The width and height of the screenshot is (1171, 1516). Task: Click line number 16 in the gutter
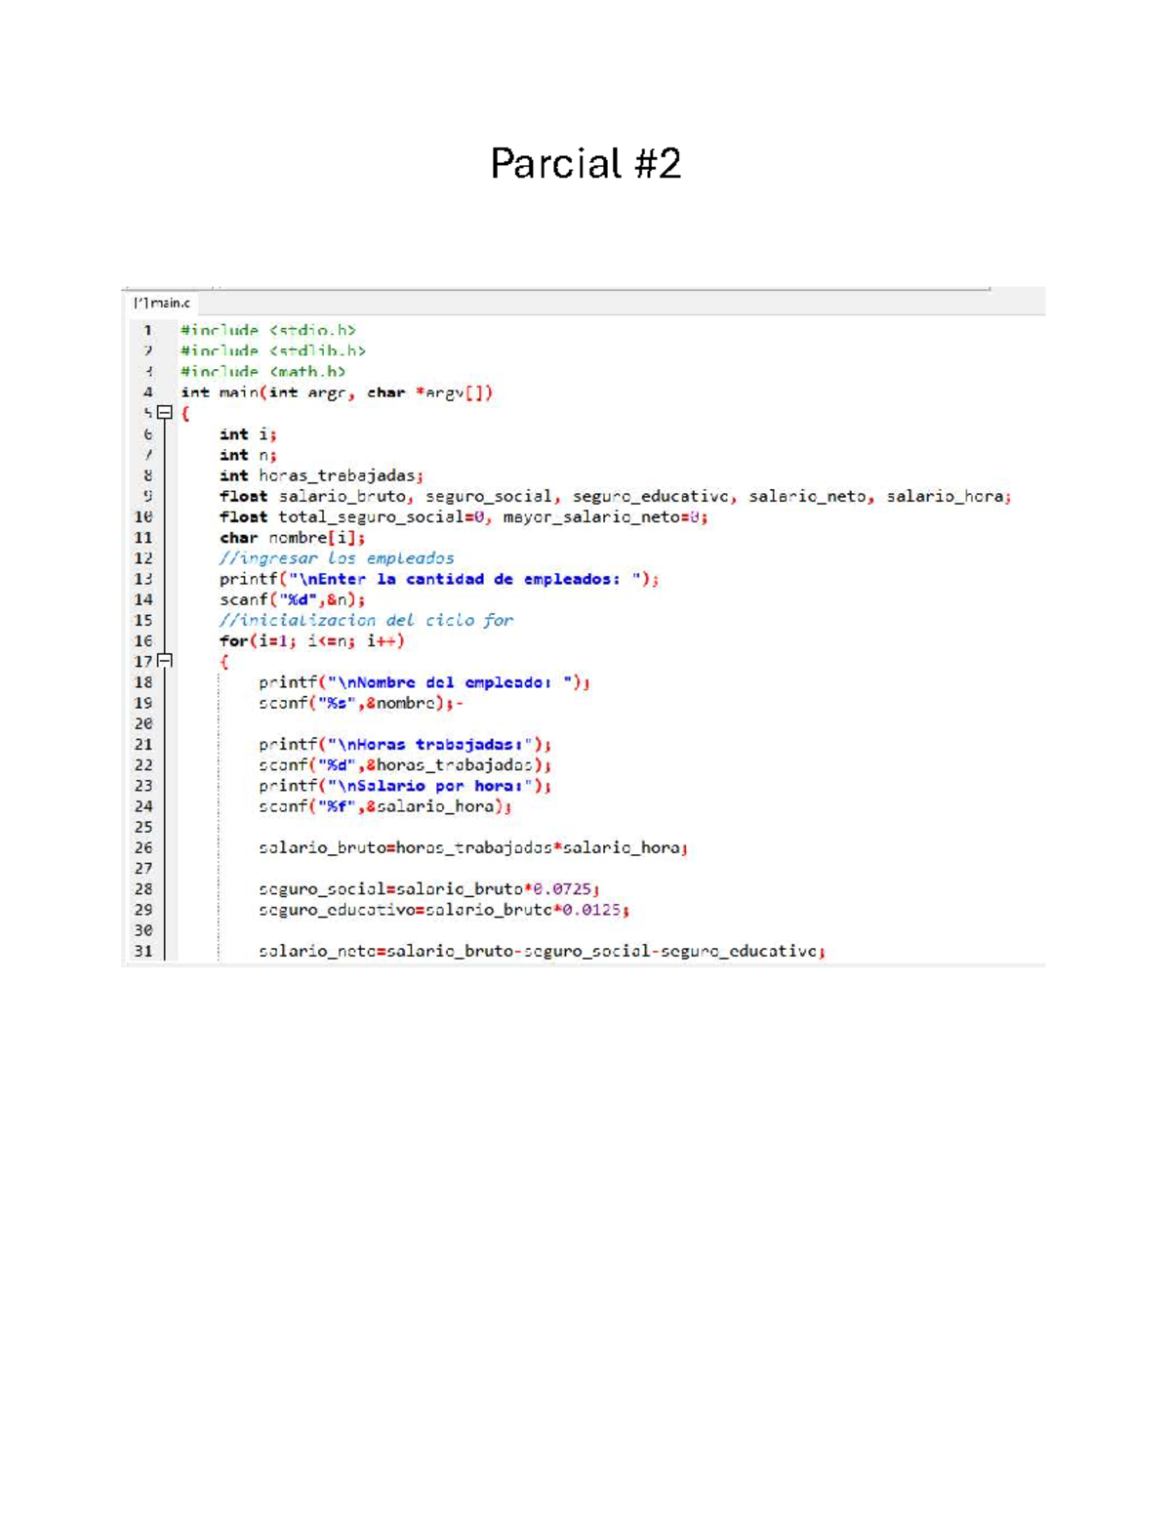pos(142,641)
